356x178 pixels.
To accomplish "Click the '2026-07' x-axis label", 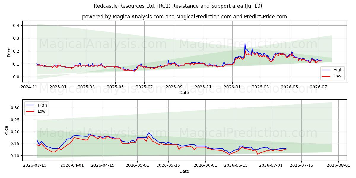I will (x=319, y=88).
